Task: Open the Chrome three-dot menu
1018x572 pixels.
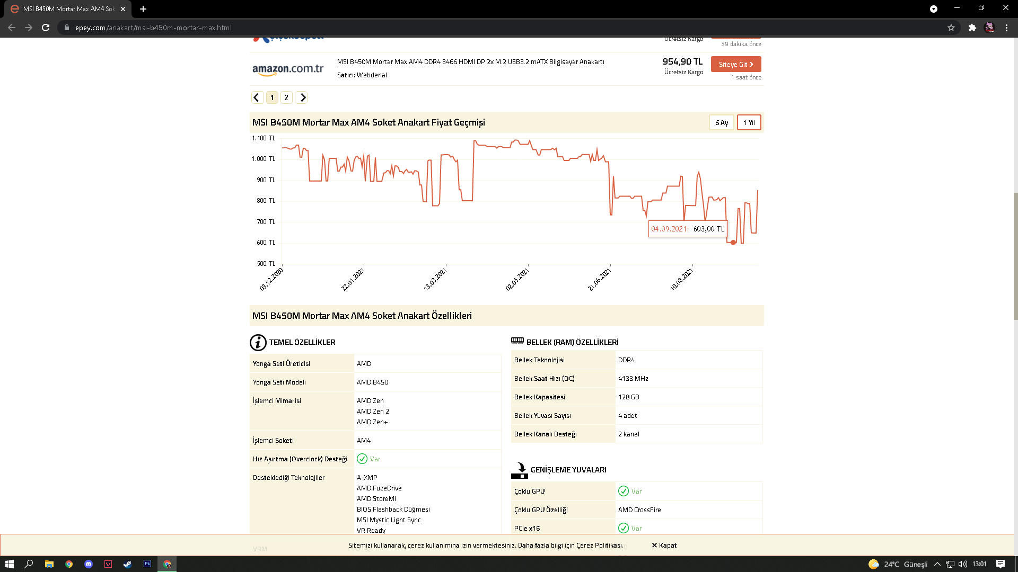Action: click(x=1006, y=28)
